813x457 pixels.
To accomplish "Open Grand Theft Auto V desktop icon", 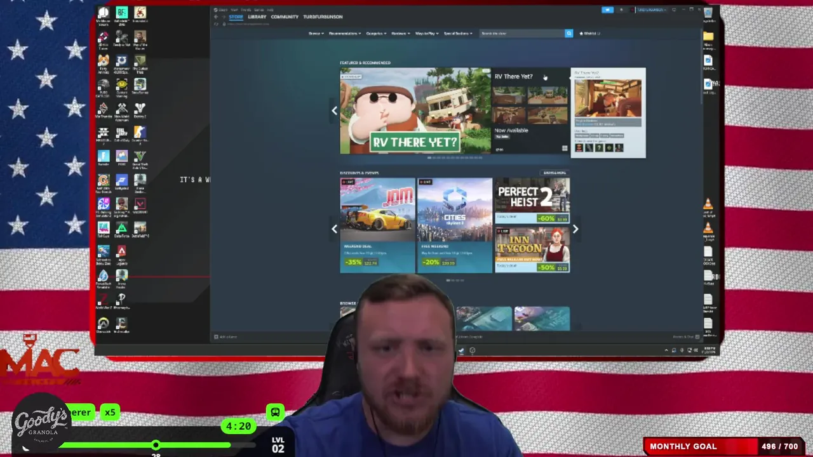I will [x=140, y=159].
